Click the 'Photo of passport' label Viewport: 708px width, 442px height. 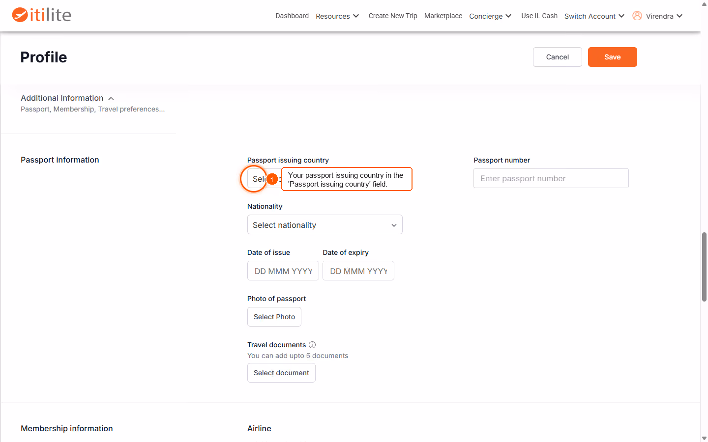point(276,299)
